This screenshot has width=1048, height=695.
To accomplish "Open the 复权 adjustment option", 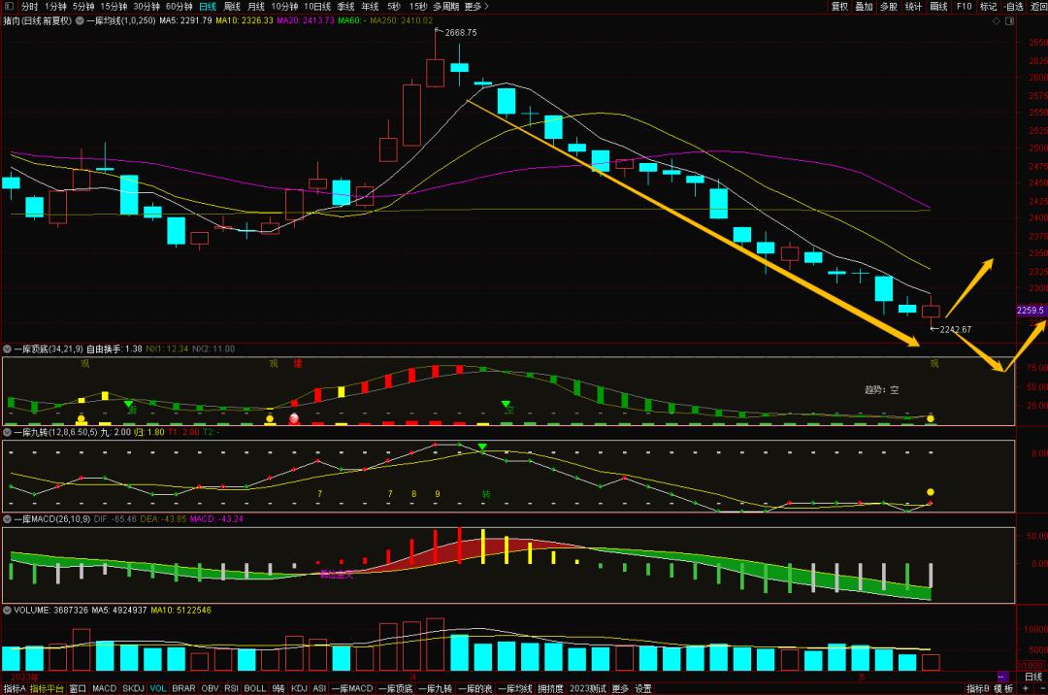I will point(839,6).
